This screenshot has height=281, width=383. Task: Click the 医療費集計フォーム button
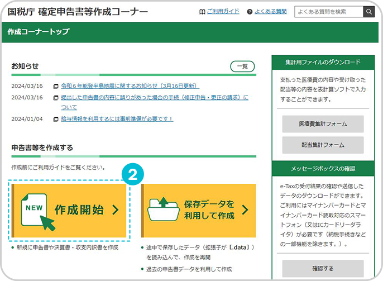(x=323, y=124)
